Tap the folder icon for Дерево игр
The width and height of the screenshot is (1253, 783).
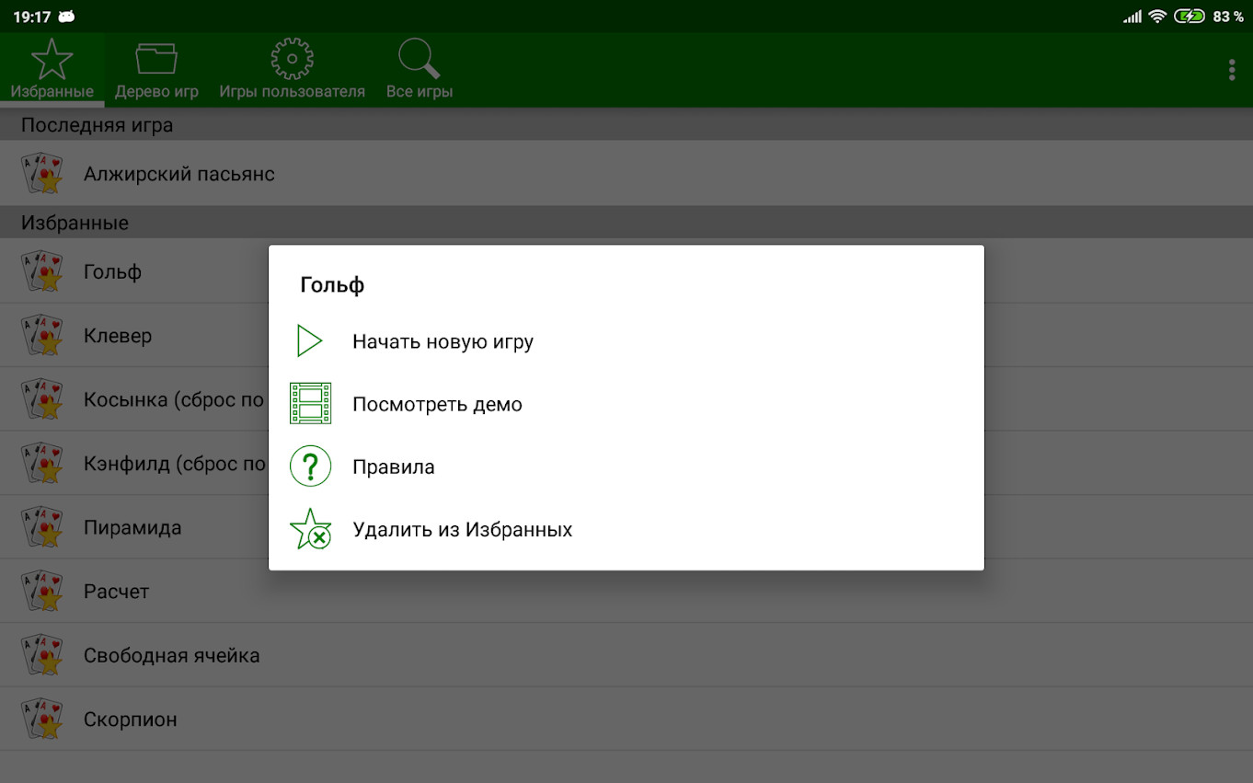(x=156, y=59)
